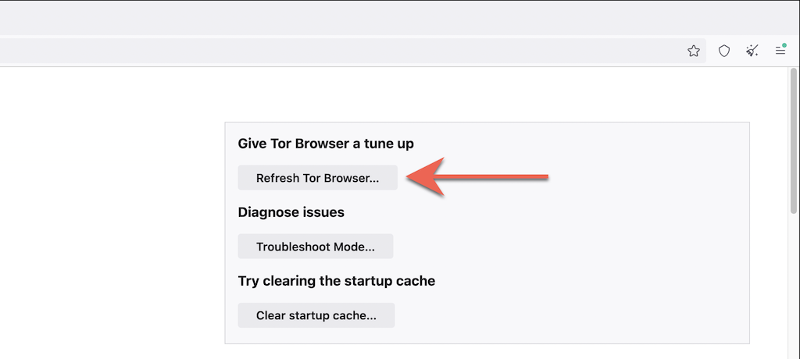Click the green update dot on menu icon

tap(784, 45)
